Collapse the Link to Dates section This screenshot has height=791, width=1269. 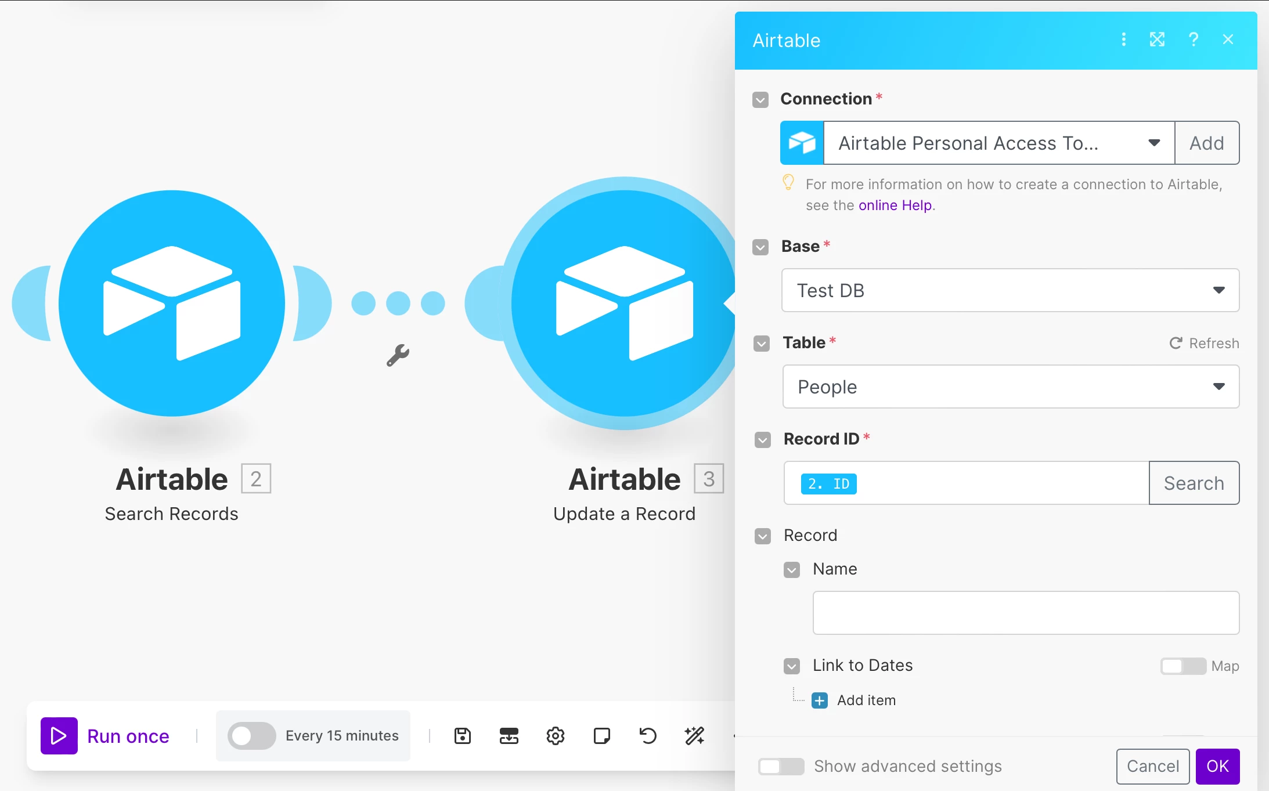[x=792, y=666]
